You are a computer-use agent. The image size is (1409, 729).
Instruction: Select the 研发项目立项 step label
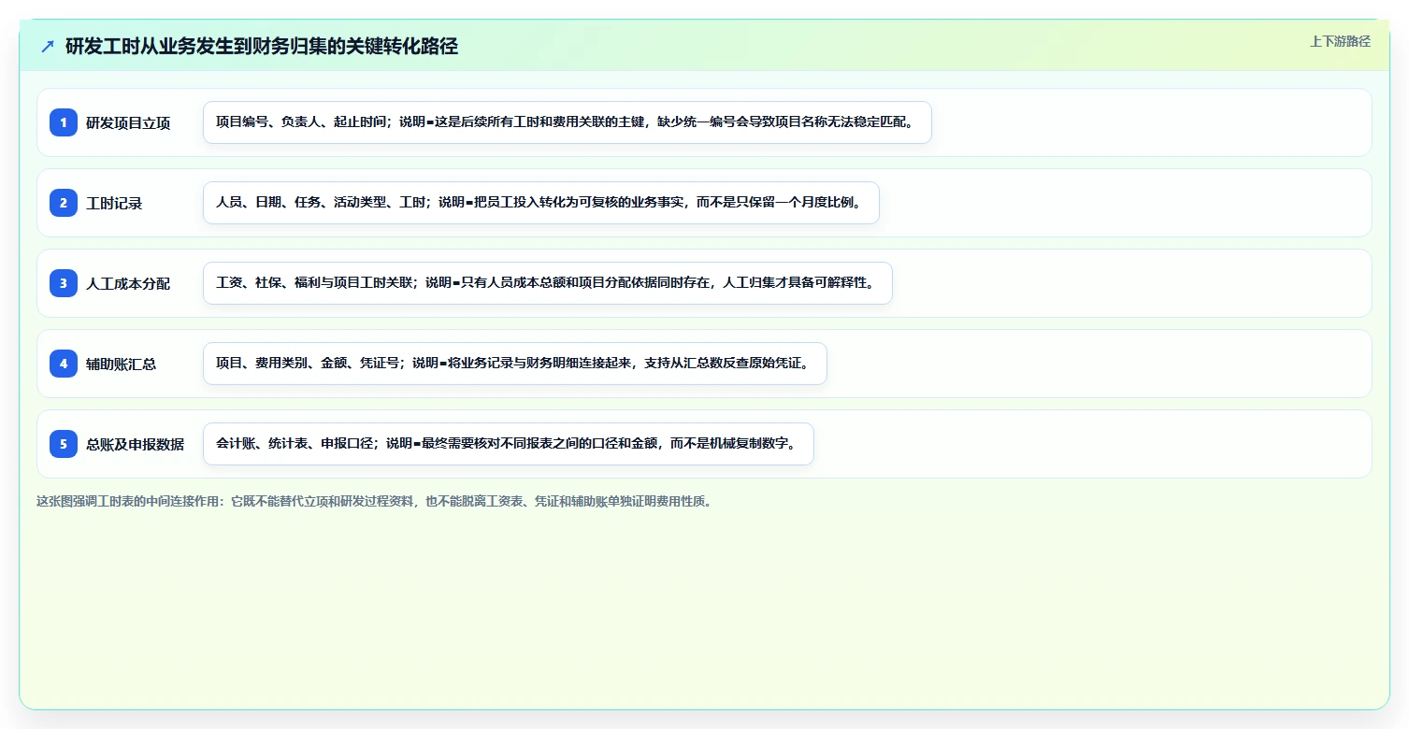[x=128, y=122]
